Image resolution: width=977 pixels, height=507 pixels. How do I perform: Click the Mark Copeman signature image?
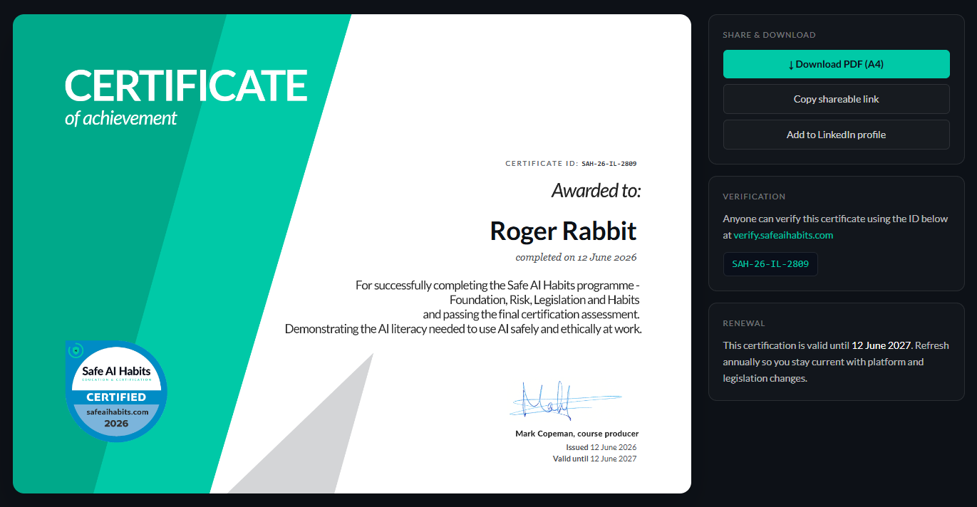pos(566,400)
